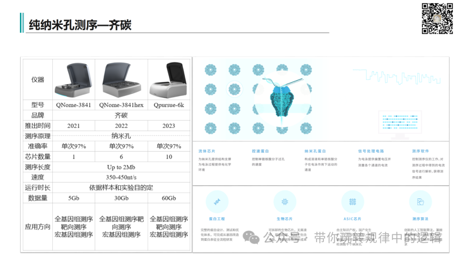This screenshot has height=256, width=456.
Task: Click the Up to 2Mb cell
Action: (121, 167)
